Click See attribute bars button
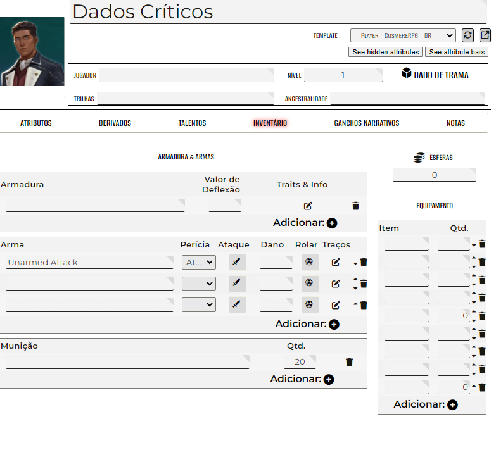This screenshot has height=469, width=496. coord(457,52)
